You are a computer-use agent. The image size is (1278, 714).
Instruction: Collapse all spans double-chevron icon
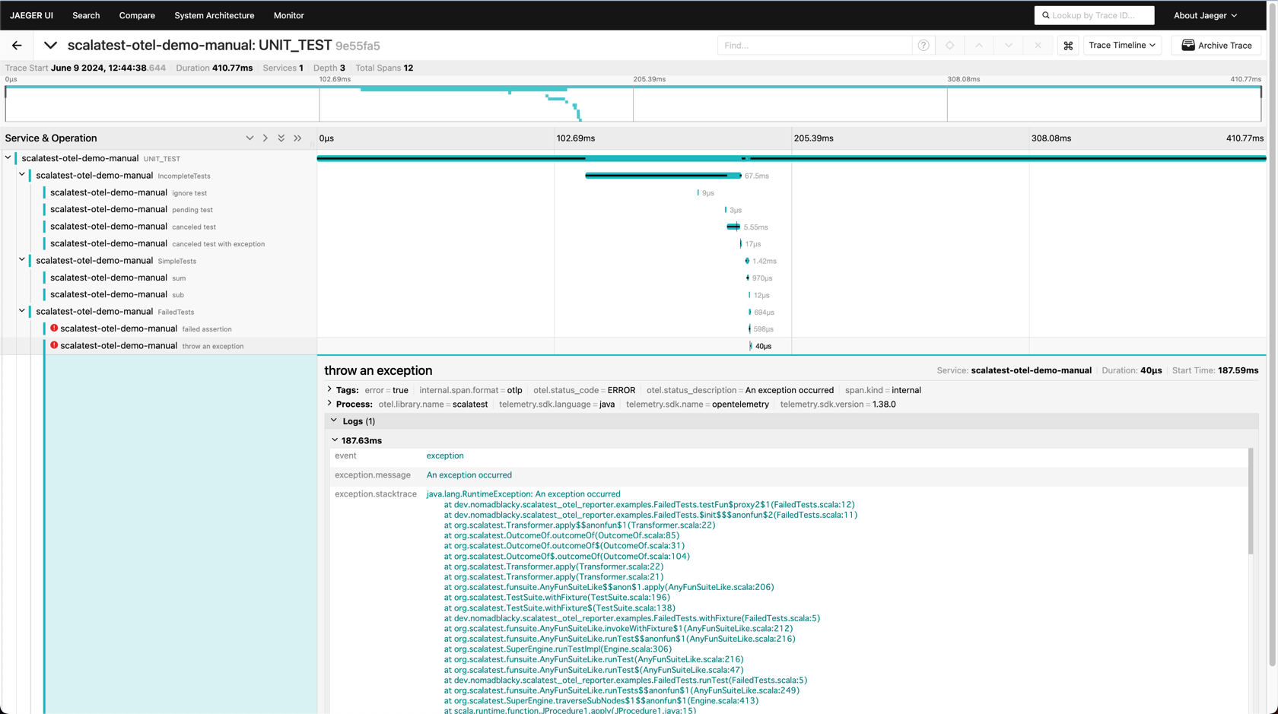pos(281,138)
